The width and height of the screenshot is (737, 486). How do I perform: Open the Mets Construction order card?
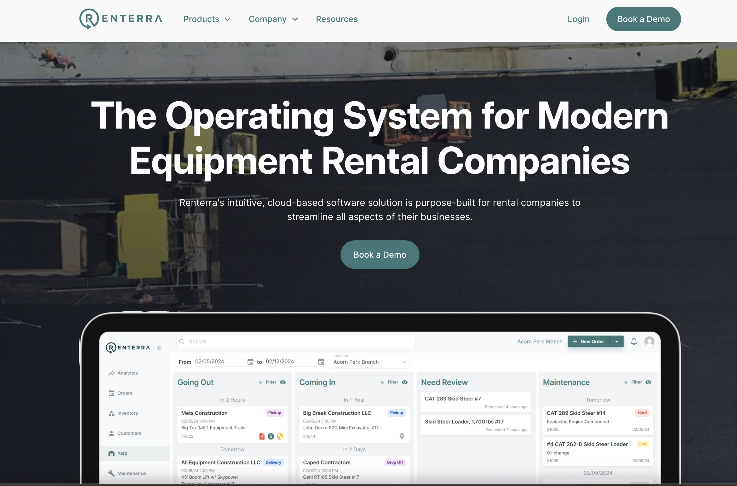232,424
